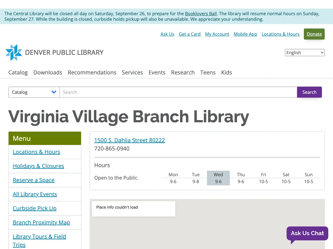Click the Sun day header in hours table

pos(309,175)
